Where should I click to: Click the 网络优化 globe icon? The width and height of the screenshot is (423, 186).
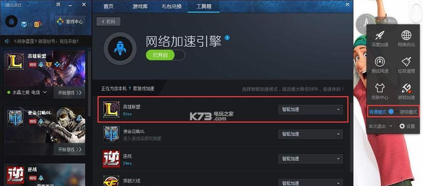[x=406, y=35]
